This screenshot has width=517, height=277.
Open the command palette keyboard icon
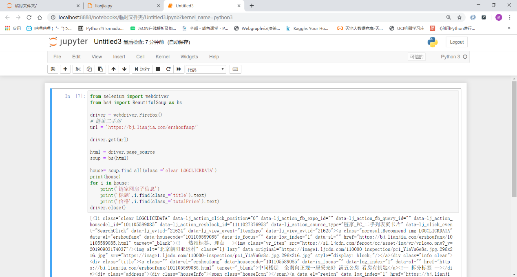click(x=235, y=69)
